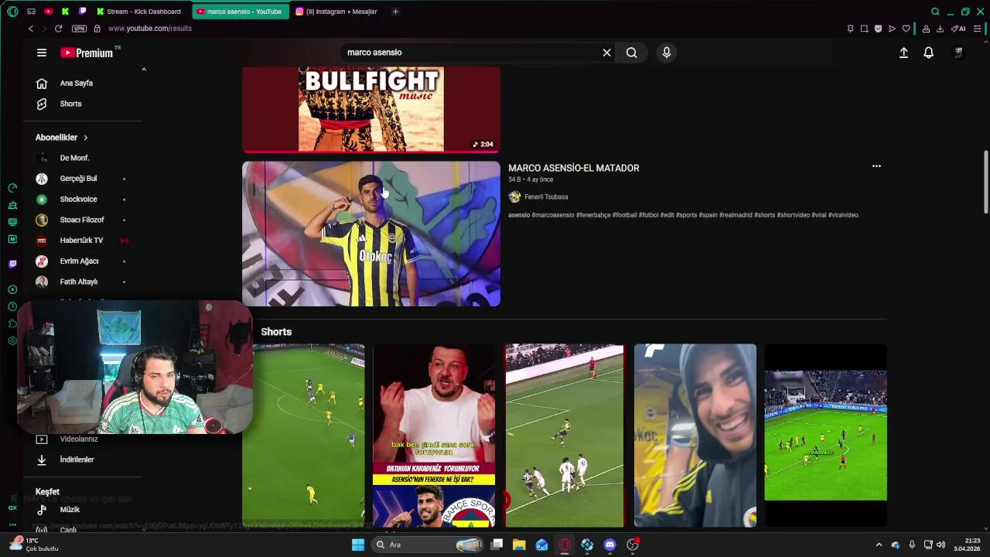Open sidebar player icon
990x557 pixels.
[12, 289]
